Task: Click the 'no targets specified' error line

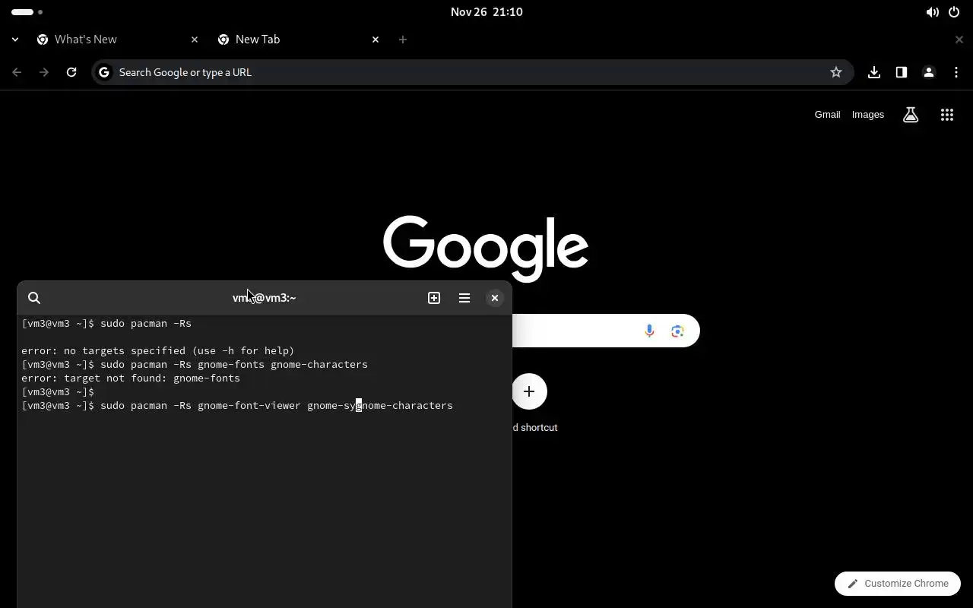Action: 158,350
